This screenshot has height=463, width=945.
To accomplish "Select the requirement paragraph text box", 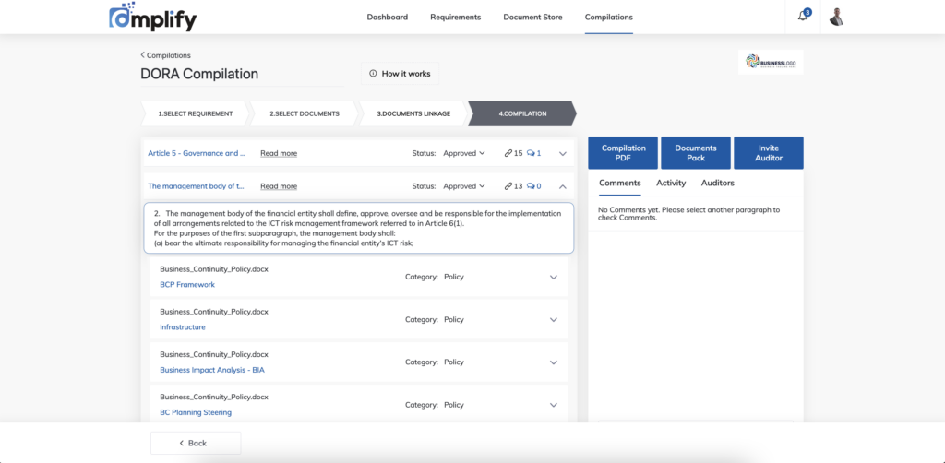I will [x=359, y=228].
